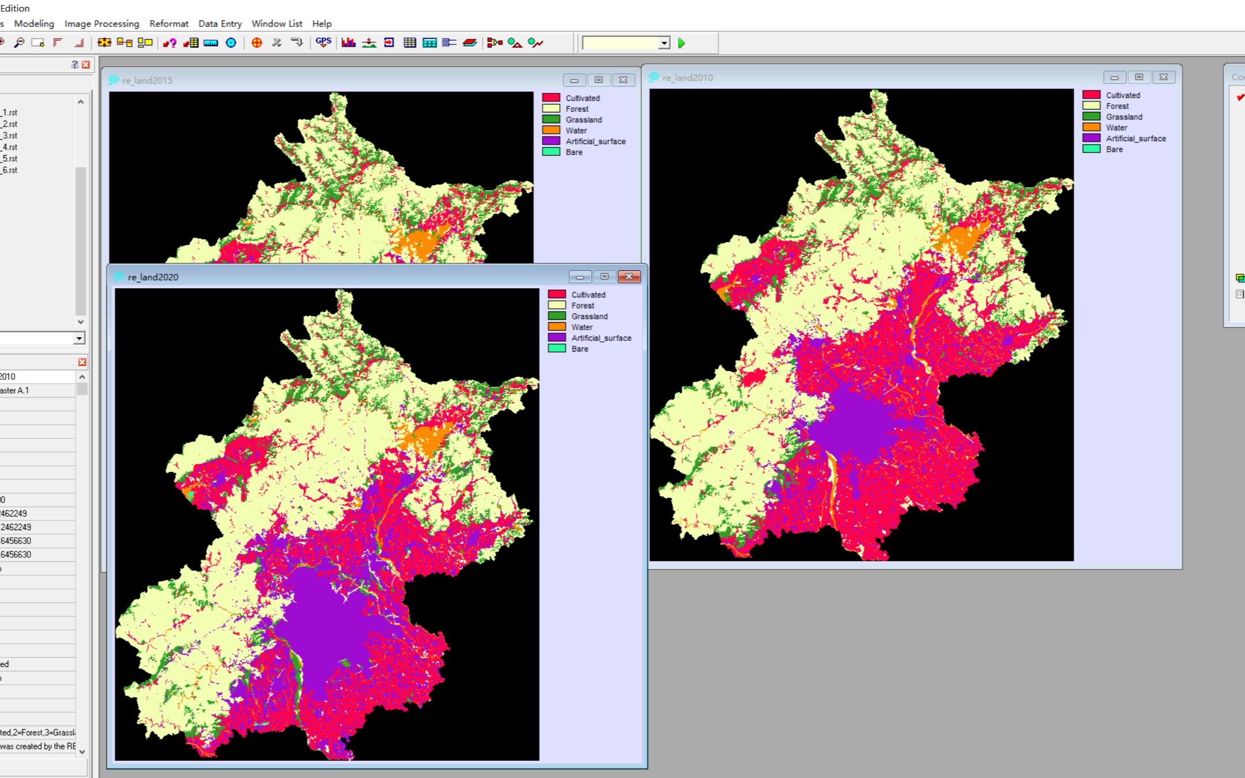Open the histogram chart tool
Image resolution: width=1245 pixels, height=778 pixels.
[x=348, y=43]
